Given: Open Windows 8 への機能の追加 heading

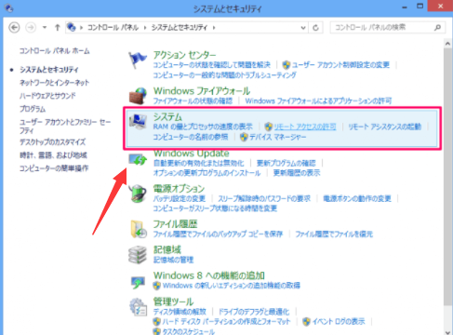Looking at the screenshot, I should pyautogui.click(x=208, y=275).
